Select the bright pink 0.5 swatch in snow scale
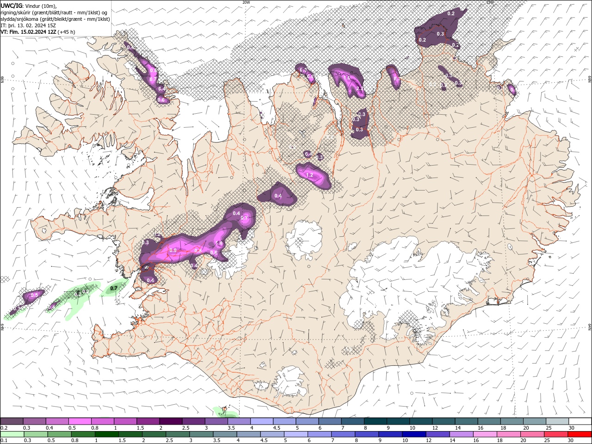 (x=80, y=421)
